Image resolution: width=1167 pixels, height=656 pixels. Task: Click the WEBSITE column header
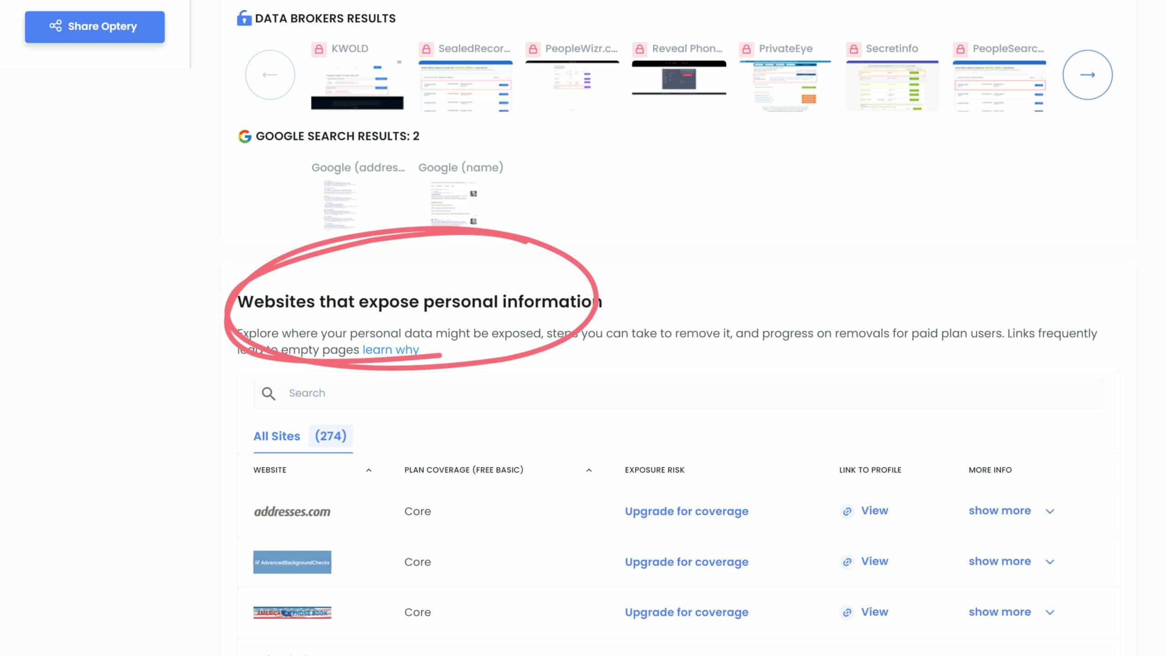pos(270,470)
